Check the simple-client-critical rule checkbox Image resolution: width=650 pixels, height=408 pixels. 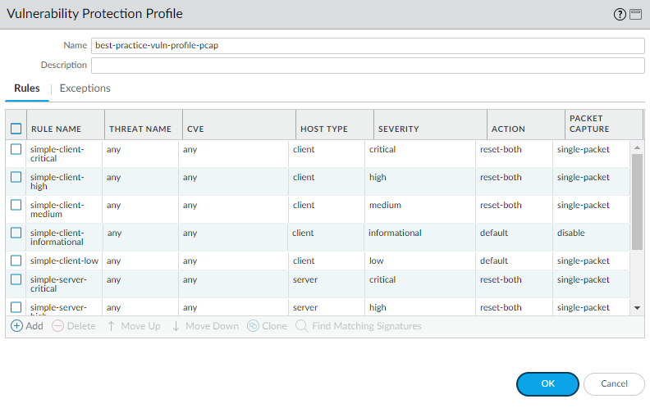point(16,149)
